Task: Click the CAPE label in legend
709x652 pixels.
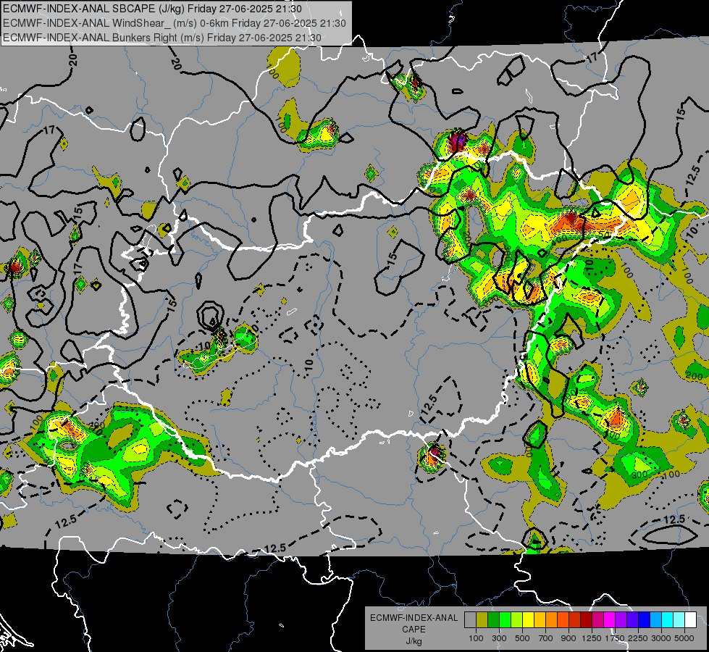Action: pos(414,629)
